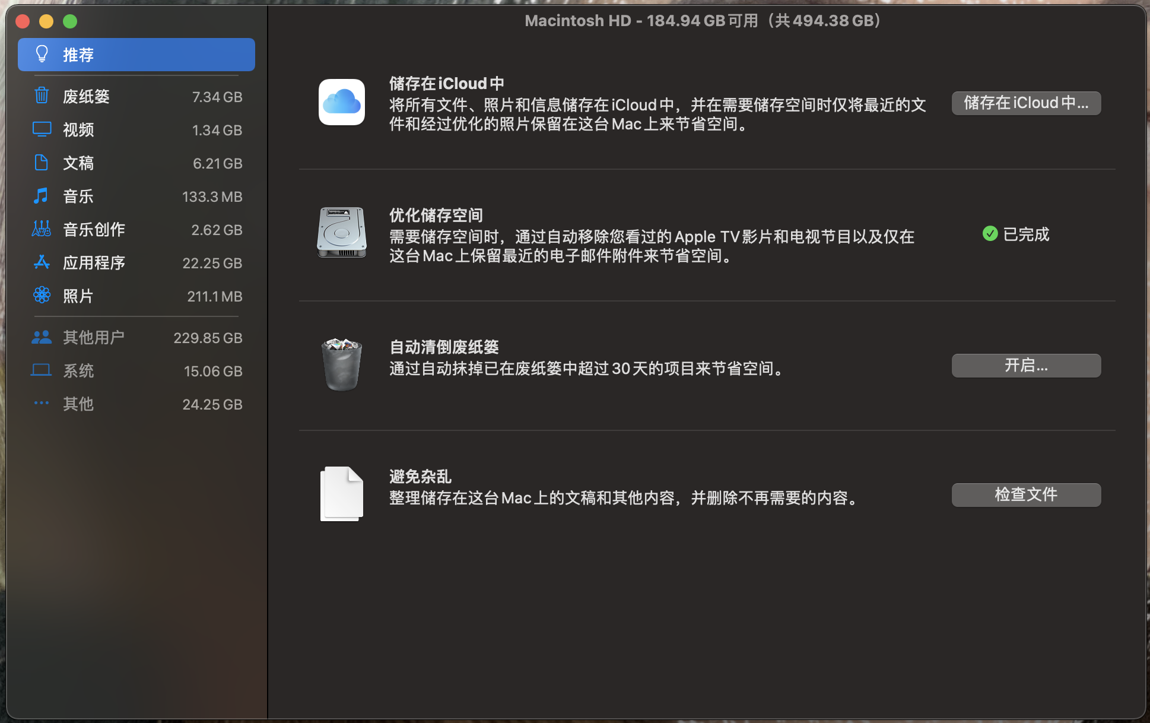Viewport: 1150px width, 723px height.
Task: Click the trash can icon for 废纸篓
Action: [41, 96]
